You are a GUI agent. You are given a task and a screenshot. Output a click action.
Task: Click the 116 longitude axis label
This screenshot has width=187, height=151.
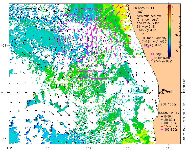tap(169, 148)
